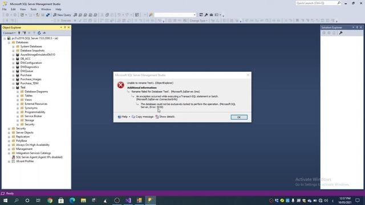Click the Copy icon in the toolbar

pos(107,15)
